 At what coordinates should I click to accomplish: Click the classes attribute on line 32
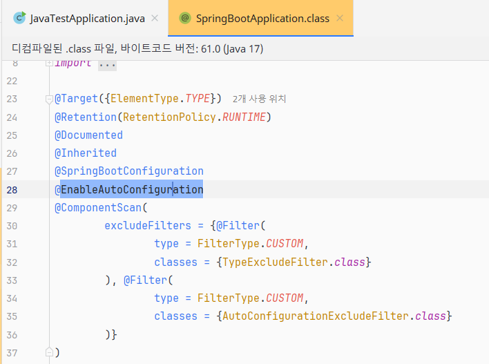(175, 262)
